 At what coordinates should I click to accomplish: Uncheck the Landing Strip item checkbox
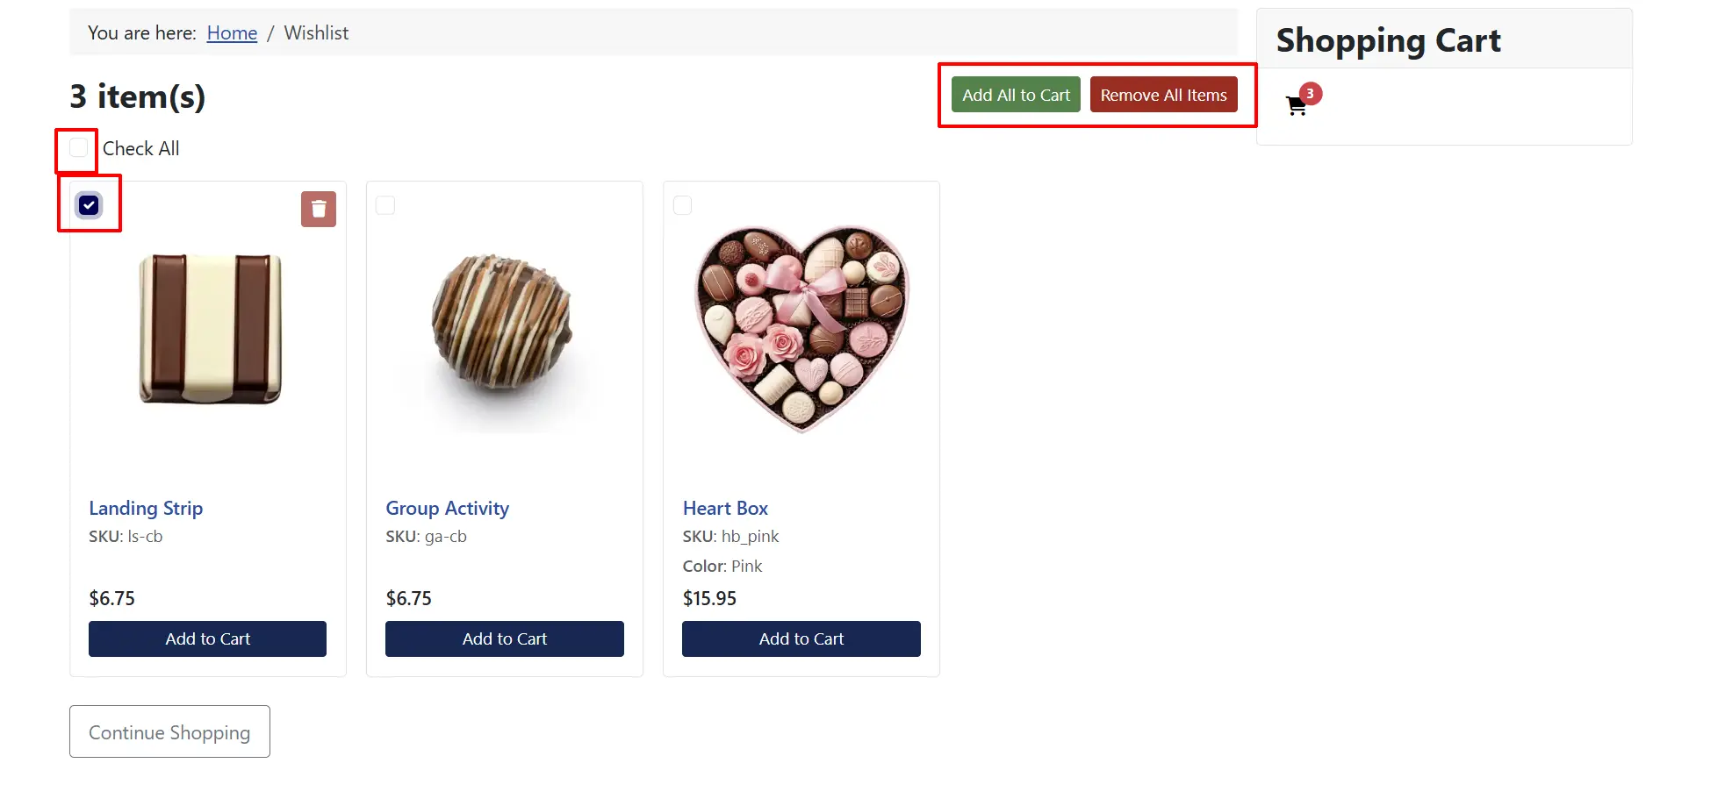[89, 205]
